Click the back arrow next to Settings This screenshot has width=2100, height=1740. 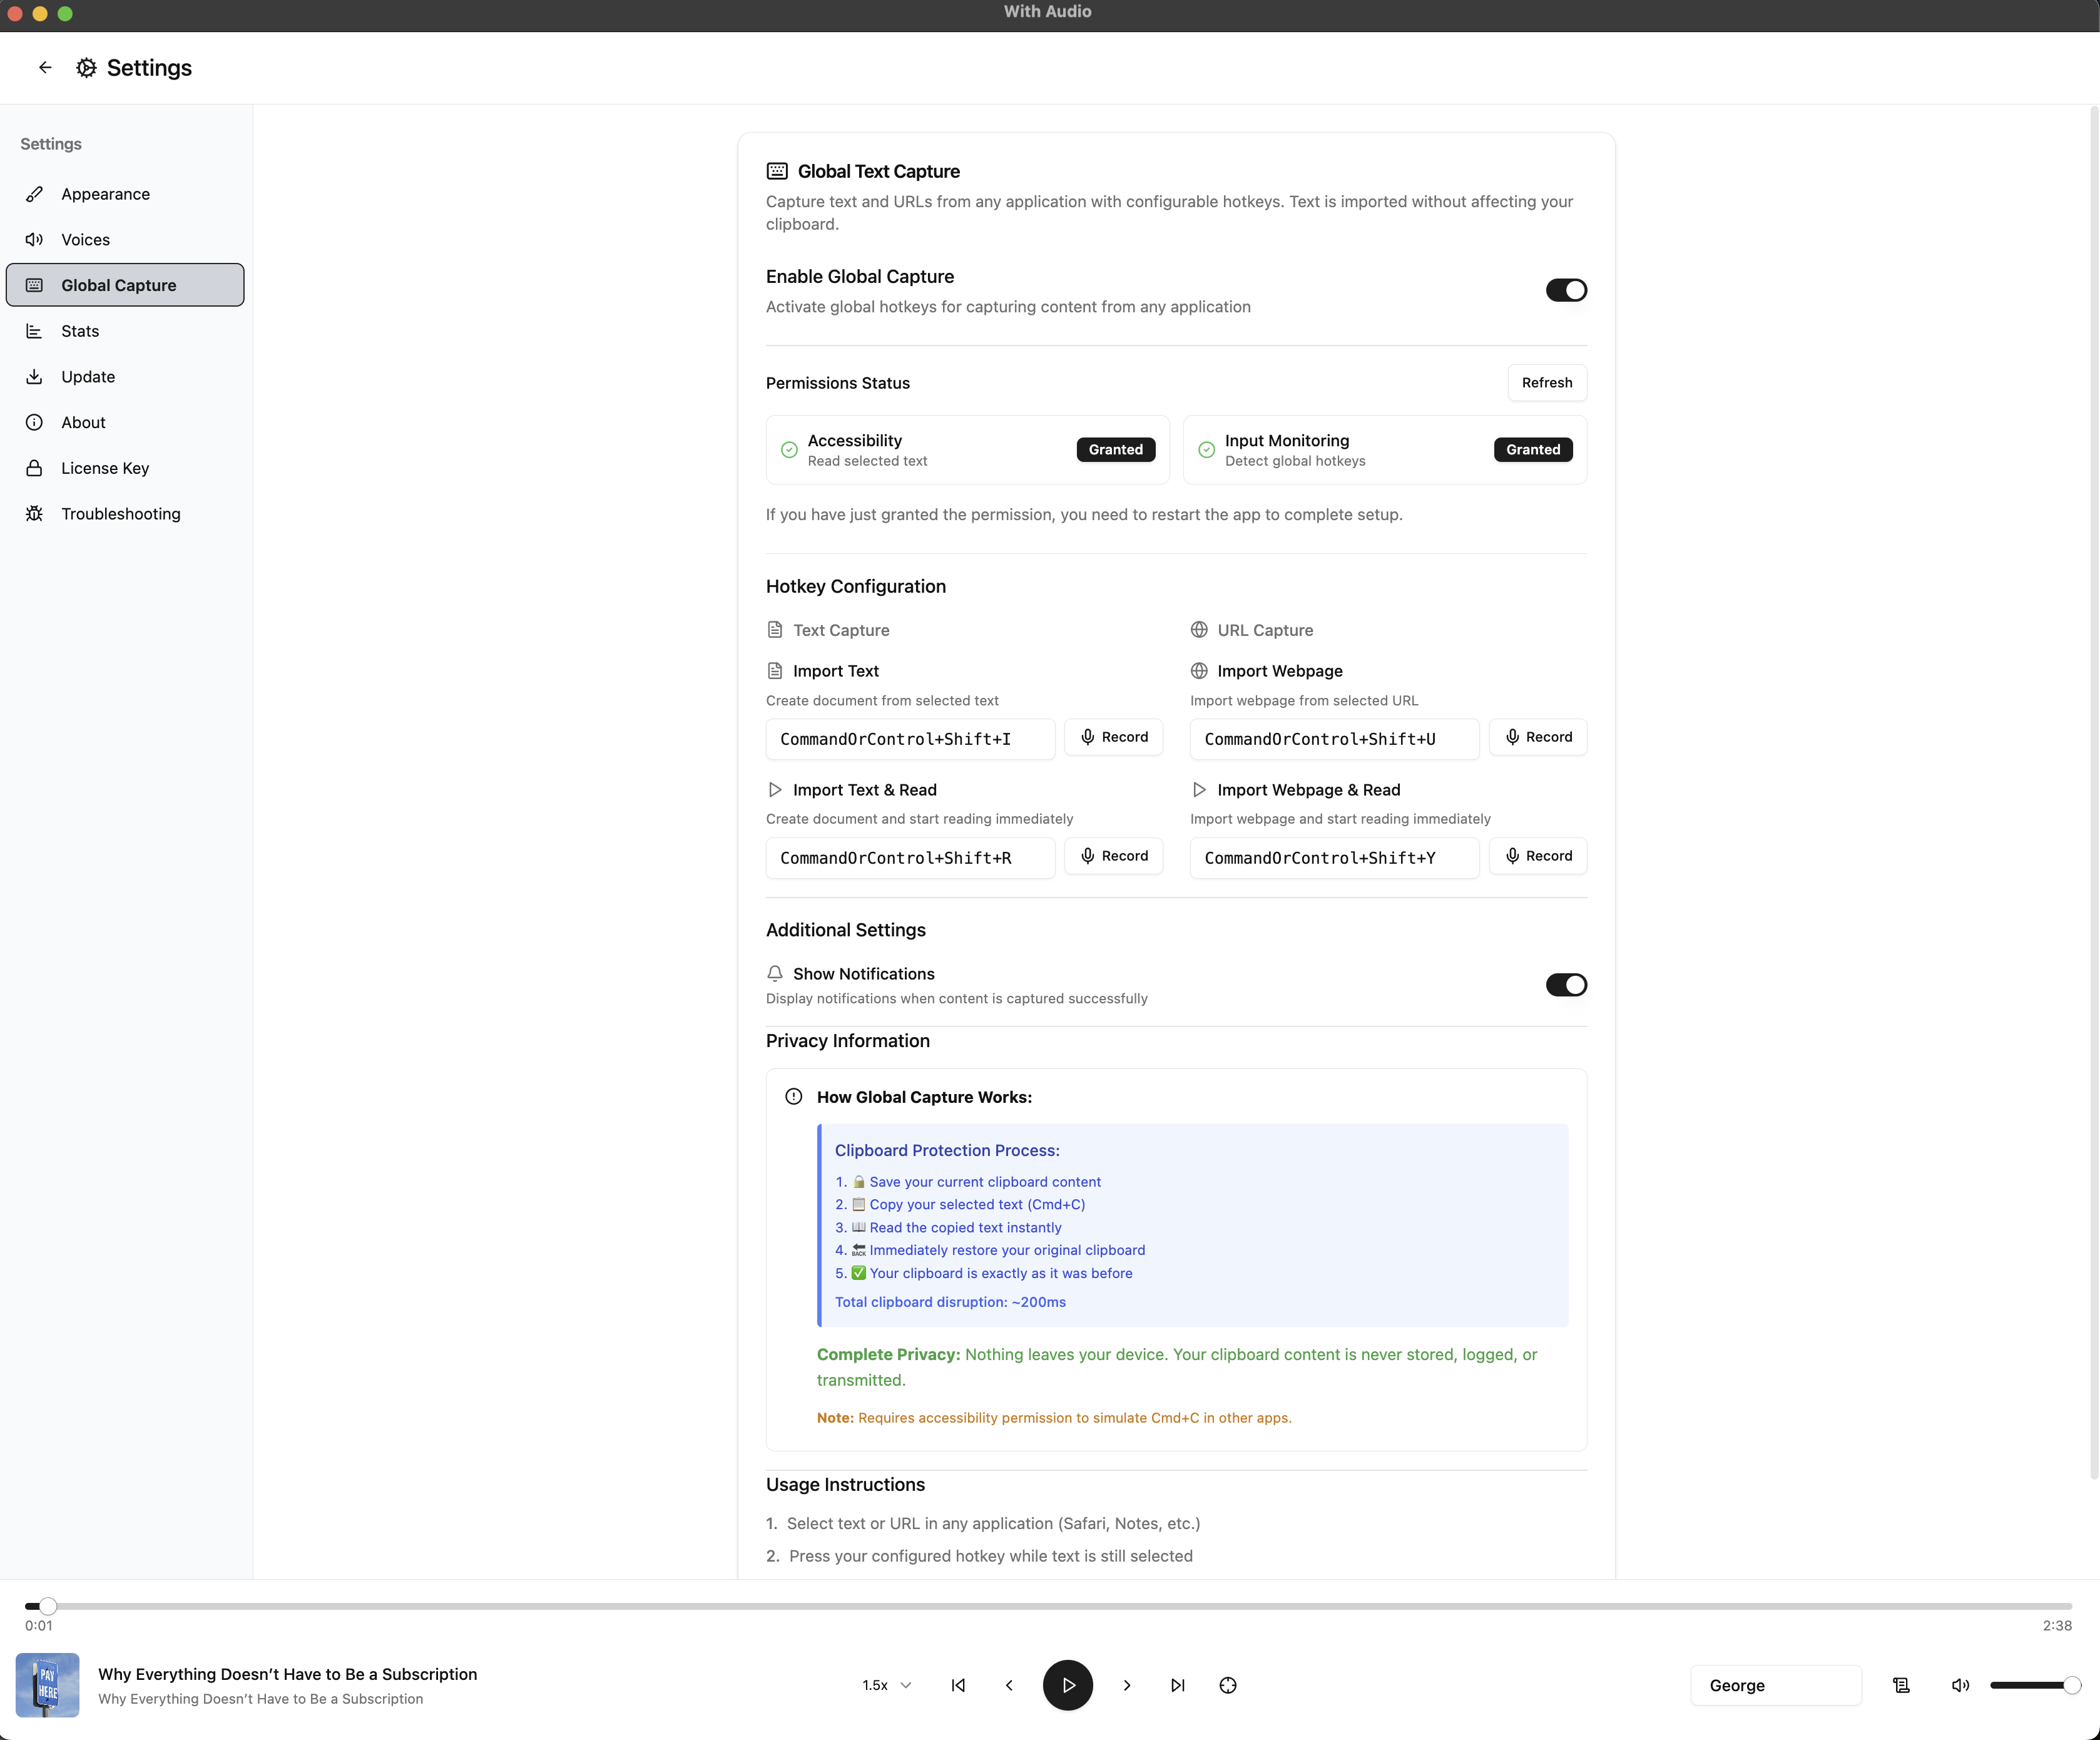pos(45,67)
